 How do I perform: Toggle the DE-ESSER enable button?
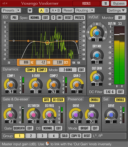(58, 100)
